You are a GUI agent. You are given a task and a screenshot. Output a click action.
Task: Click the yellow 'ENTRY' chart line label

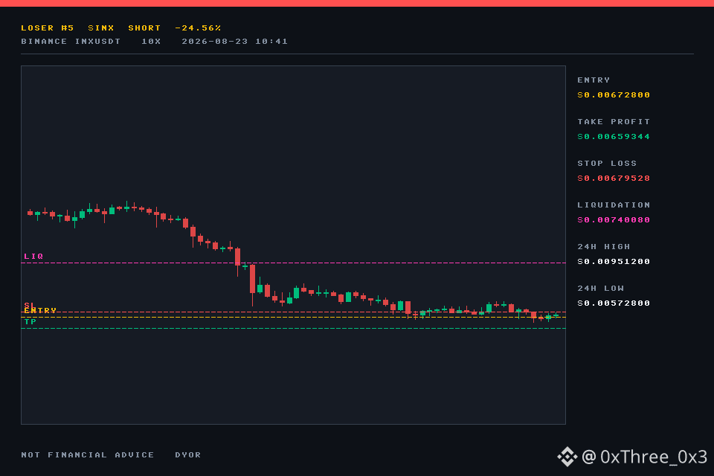(40, 311)
